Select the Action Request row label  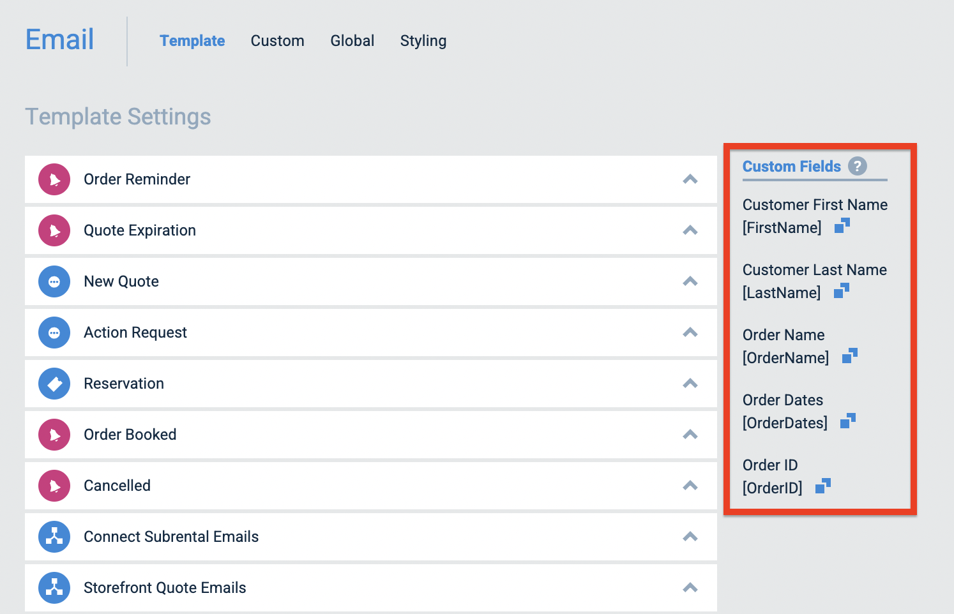(x=135, y=333)
